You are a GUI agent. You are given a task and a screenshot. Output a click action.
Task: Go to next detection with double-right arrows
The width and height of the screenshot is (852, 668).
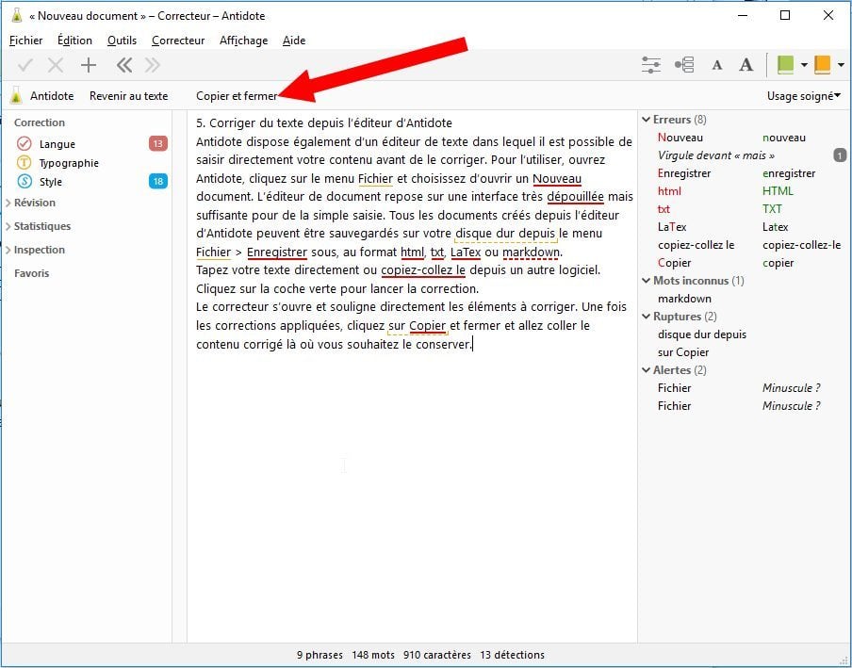pyautogui.click(x=153, y=66)
